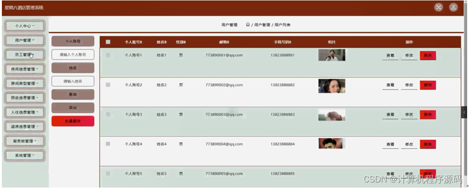
Task: Expand the 房间类型管理 sidebar menu
Action: point(25,84)
